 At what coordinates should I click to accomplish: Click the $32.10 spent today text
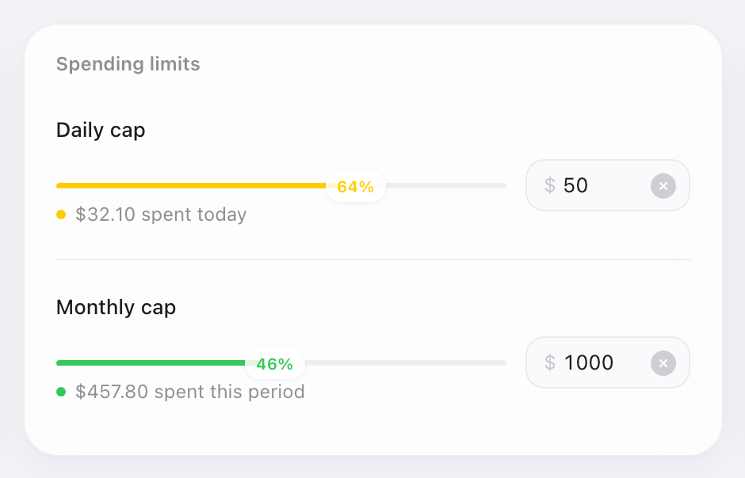161,214
